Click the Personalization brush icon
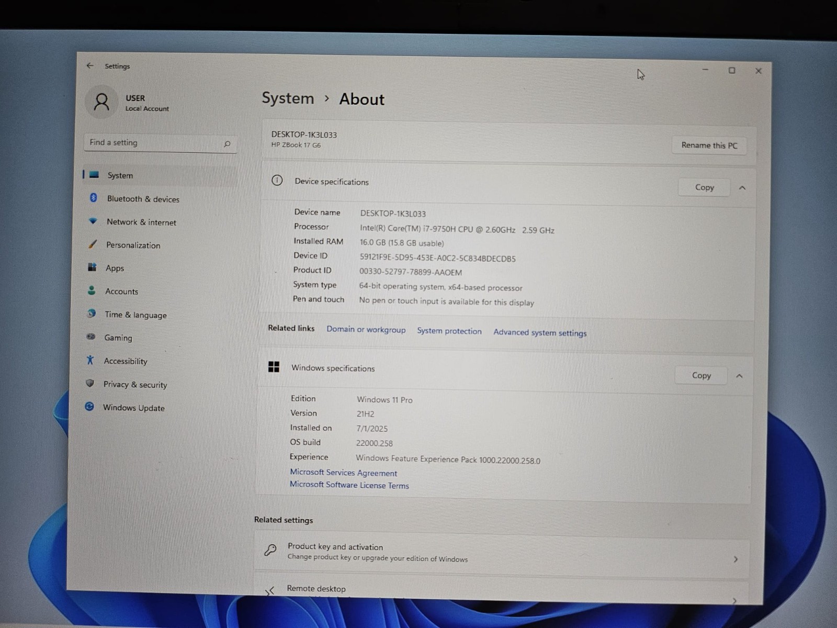837x628 pixels. coord(93,244)
